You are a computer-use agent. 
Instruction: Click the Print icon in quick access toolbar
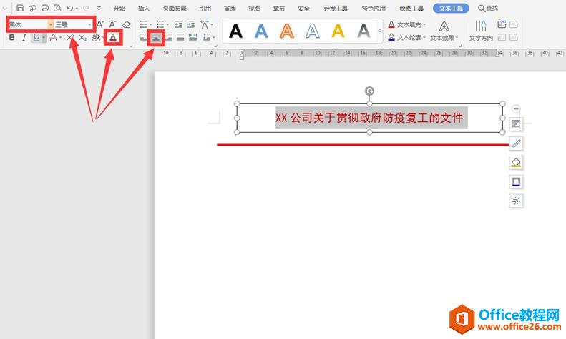[45, 8]
